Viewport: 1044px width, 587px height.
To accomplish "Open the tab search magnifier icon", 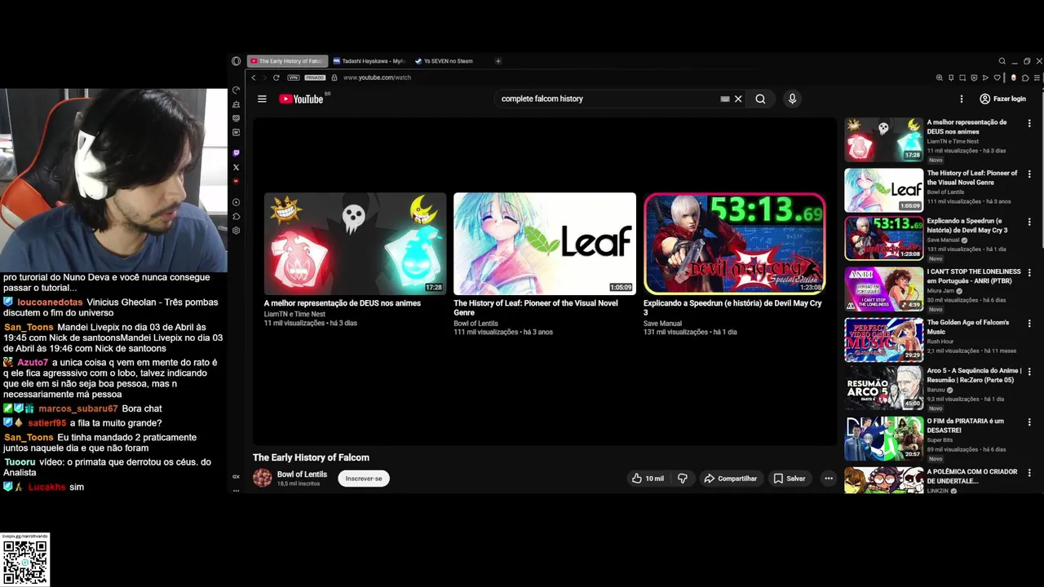I will coord(1002,61).
